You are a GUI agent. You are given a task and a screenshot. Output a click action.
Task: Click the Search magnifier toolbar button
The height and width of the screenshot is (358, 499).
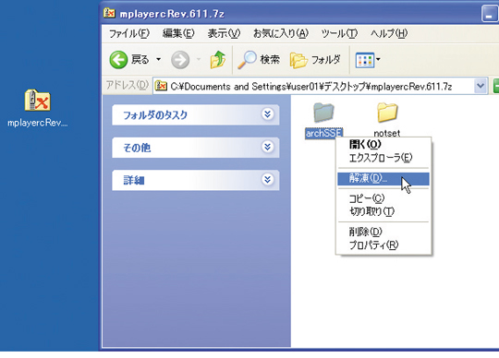pos(259,59)
